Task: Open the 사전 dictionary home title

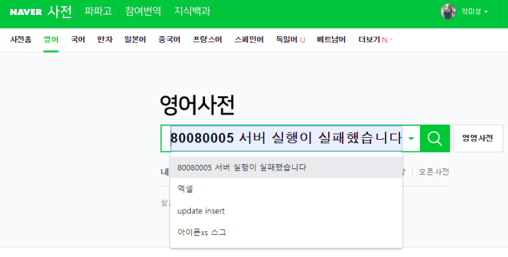Action: (59, 12)
